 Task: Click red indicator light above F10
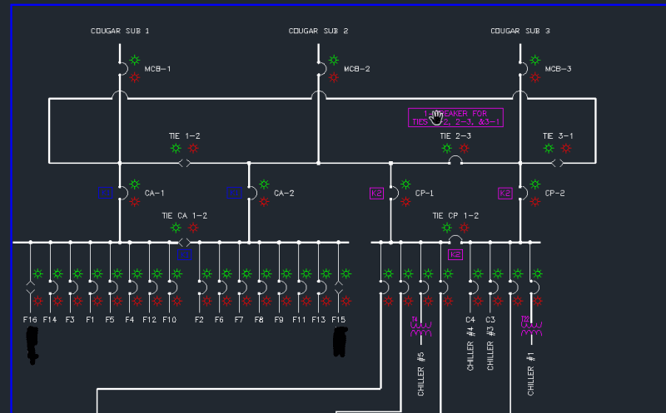pyautogui.click(x=177, y=301)
